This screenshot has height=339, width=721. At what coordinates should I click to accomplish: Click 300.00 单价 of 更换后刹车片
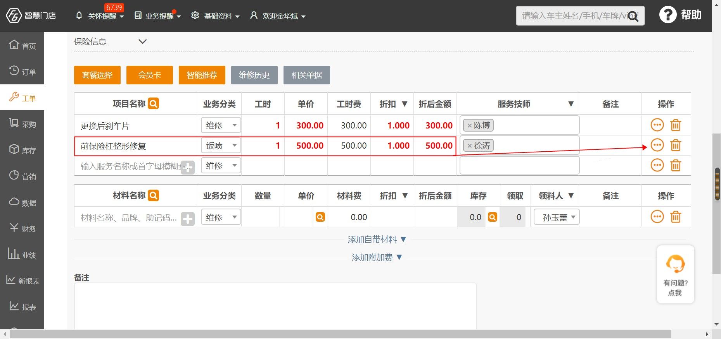click(309, 125)
